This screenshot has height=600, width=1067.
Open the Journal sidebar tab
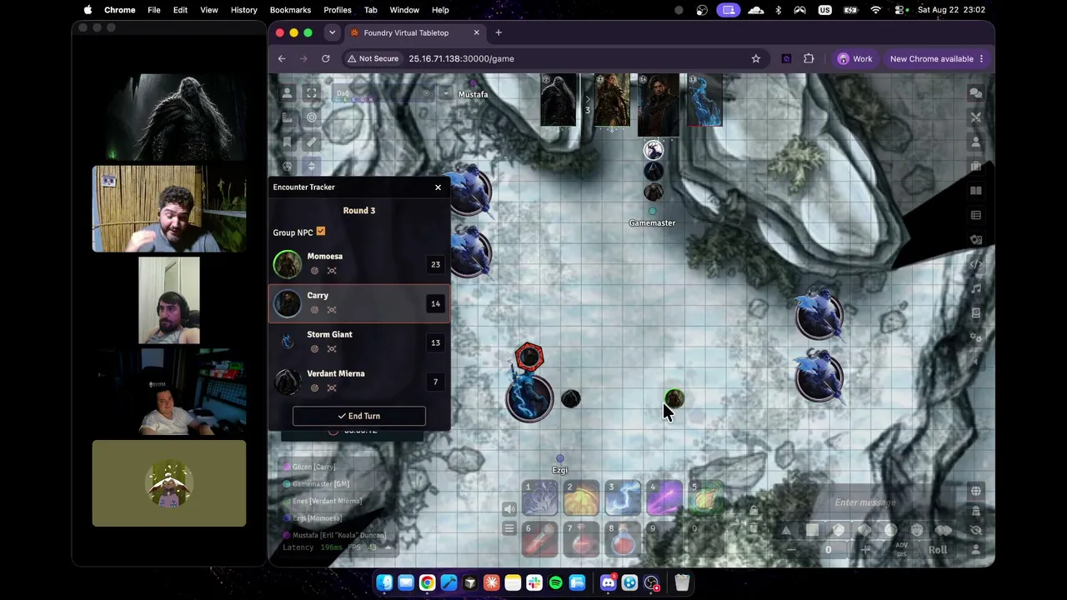point(975,191)
